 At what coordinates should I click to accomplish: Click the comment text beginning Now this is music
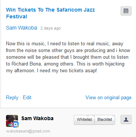[x=68, y=57]
